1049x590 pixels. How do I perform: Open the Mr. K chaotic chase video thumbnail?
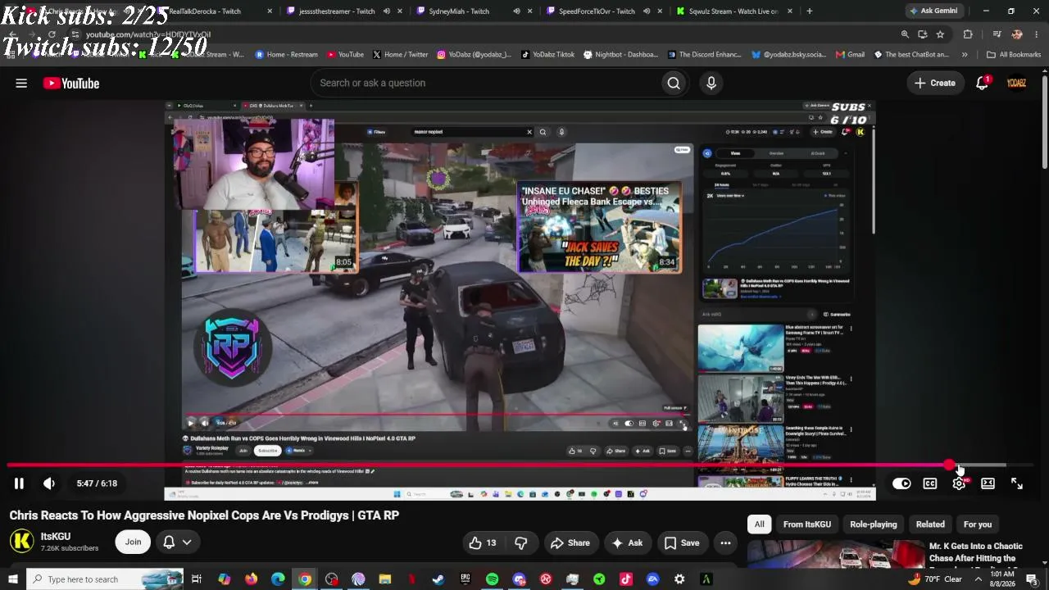pyautogui.click(x=836, y=555)
